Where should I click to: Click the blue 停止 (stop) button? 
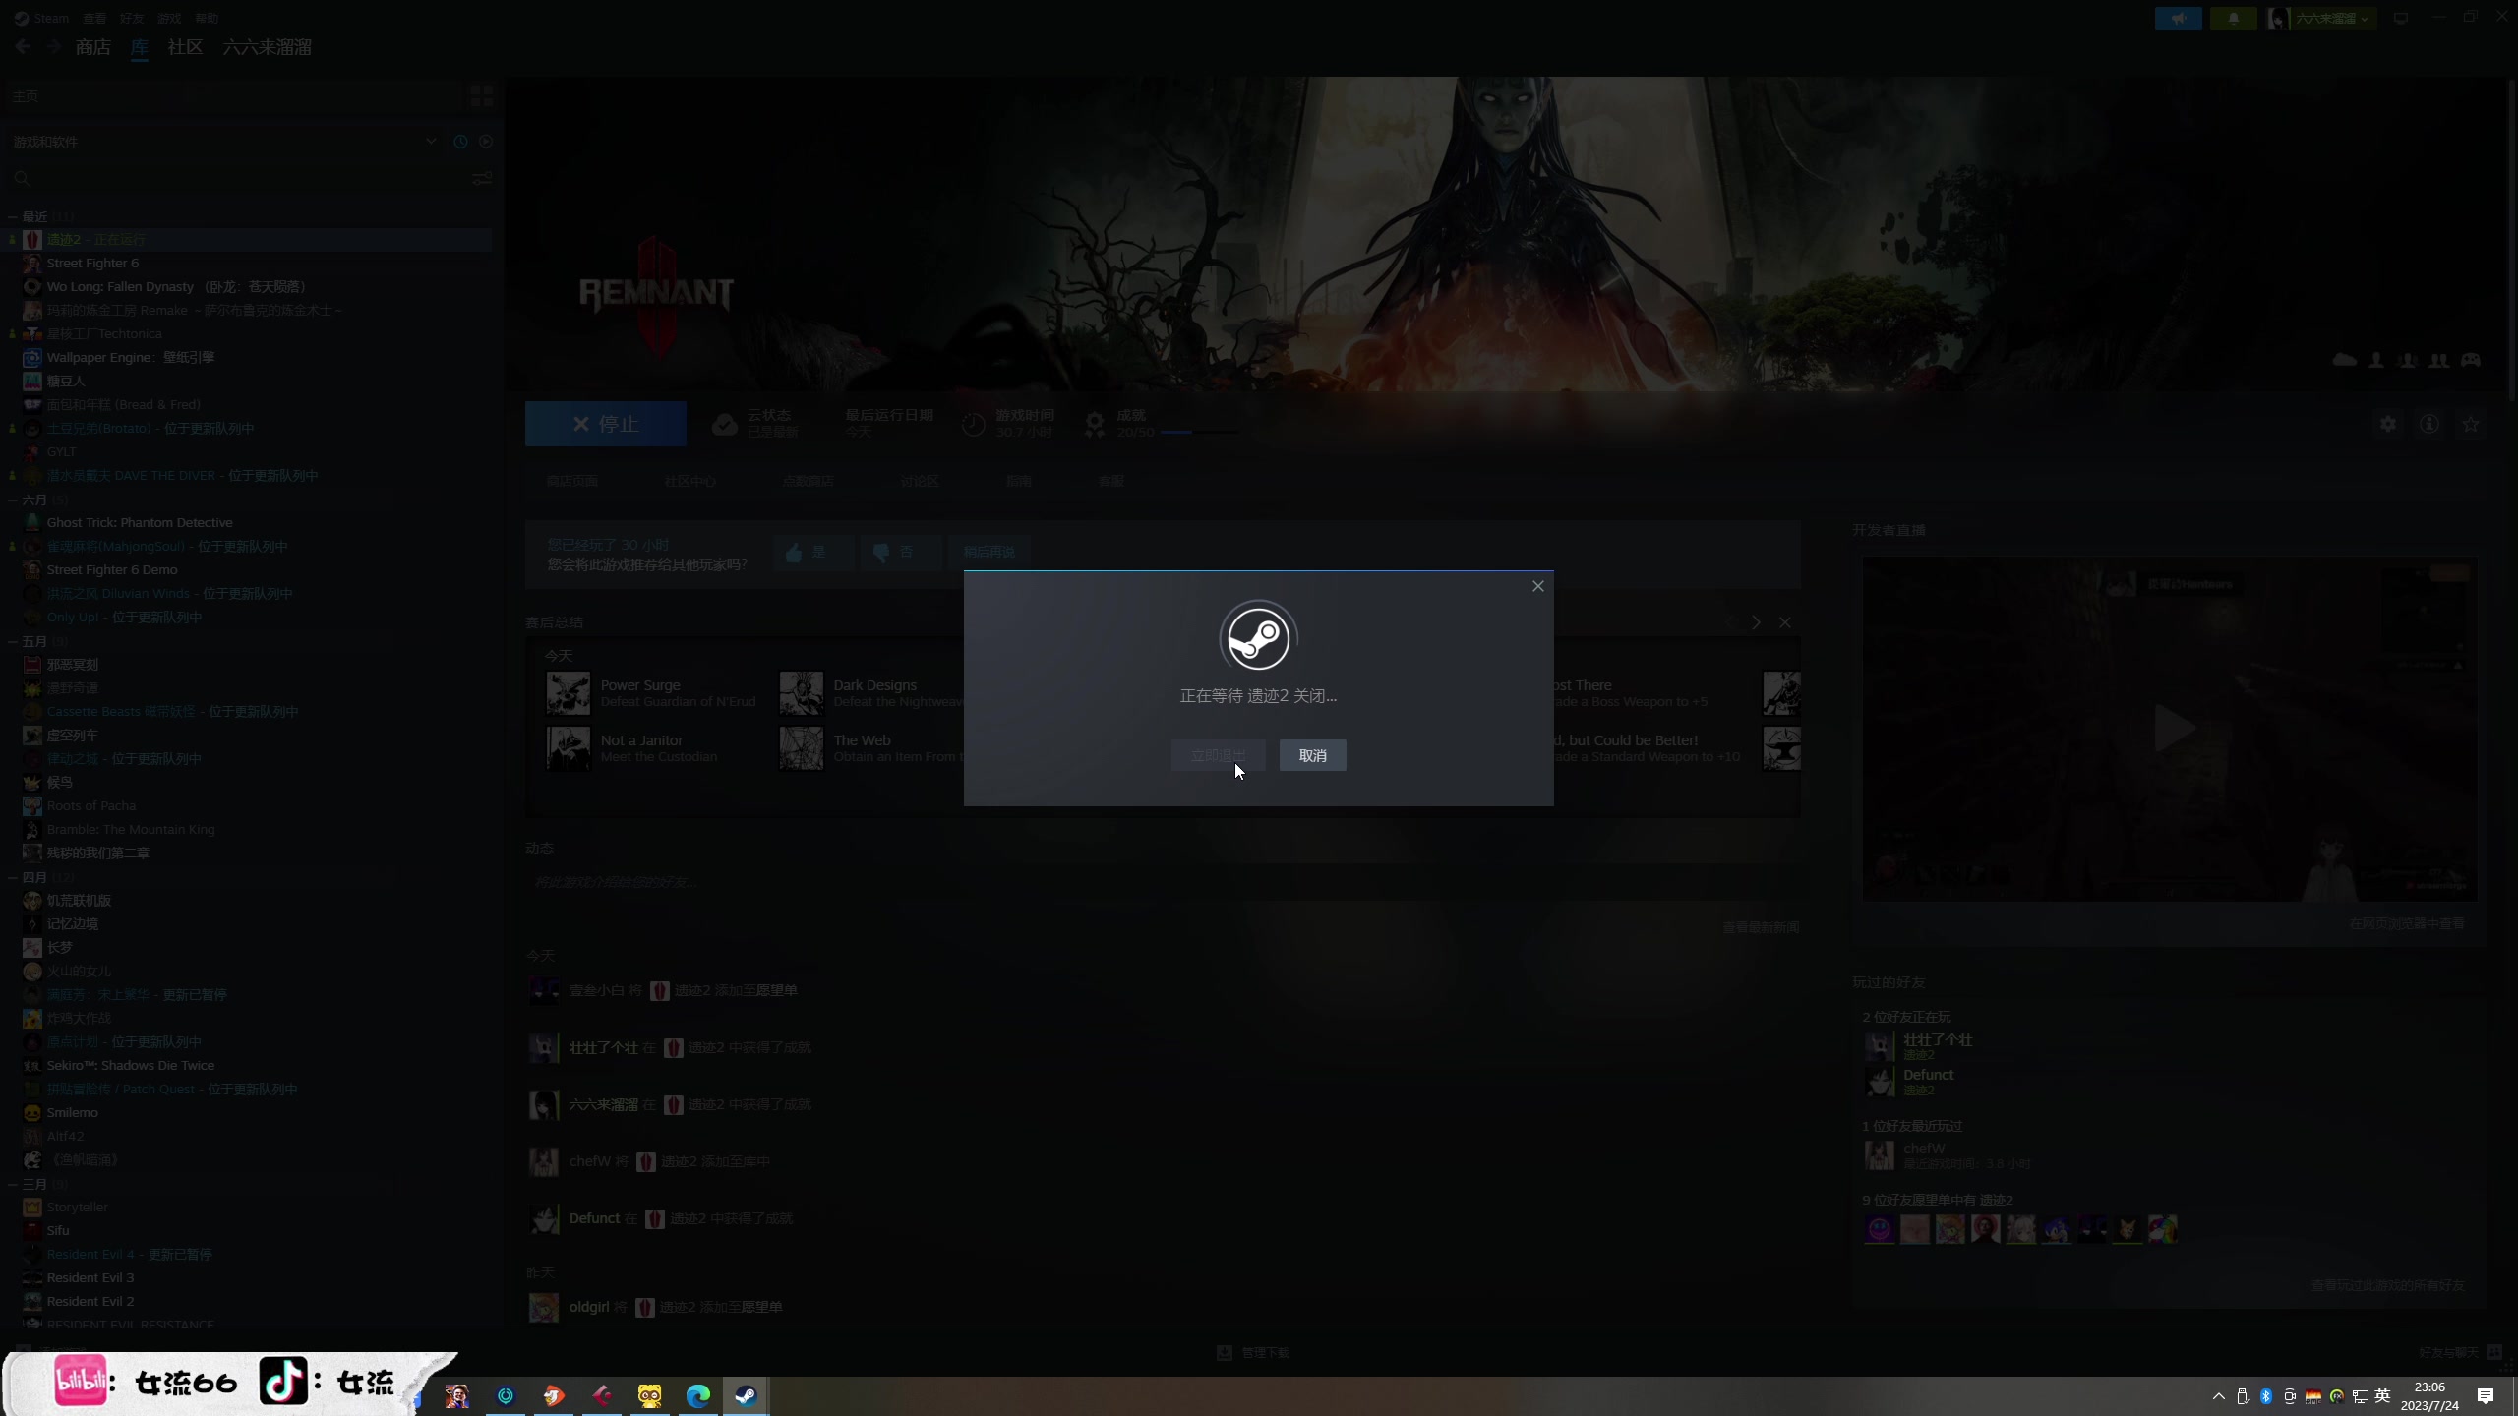click(606, 424)
